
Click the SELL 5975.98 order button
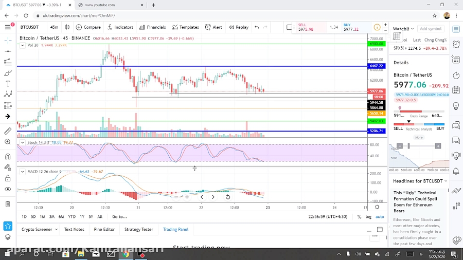[310, 27]
